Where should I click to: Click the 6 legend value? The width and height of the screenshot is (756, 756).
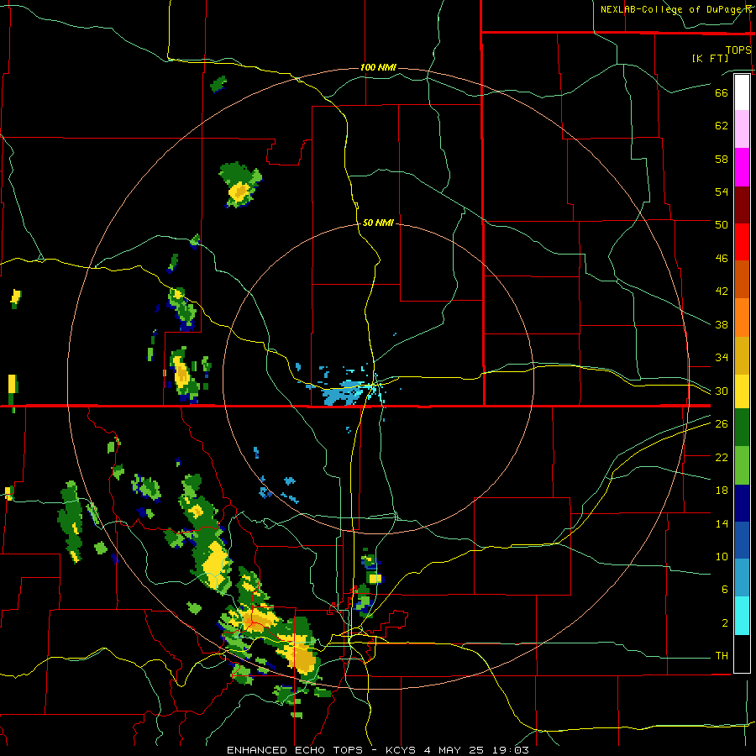pos(724,590)
